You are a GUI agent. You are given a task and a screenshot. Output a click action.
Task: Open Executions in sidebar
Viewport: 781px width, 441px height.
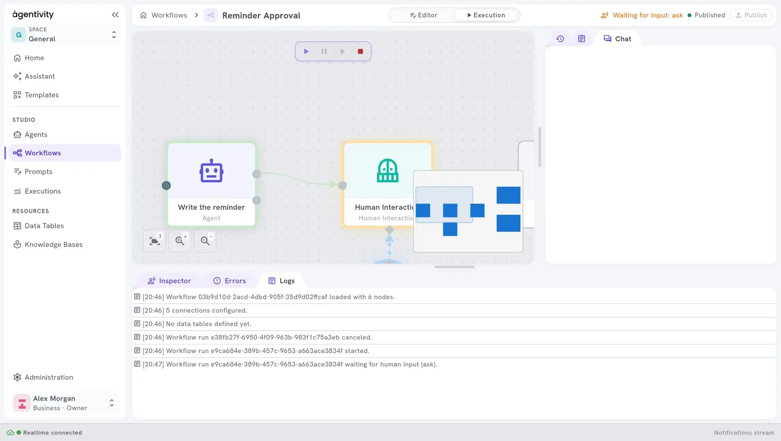65,191
